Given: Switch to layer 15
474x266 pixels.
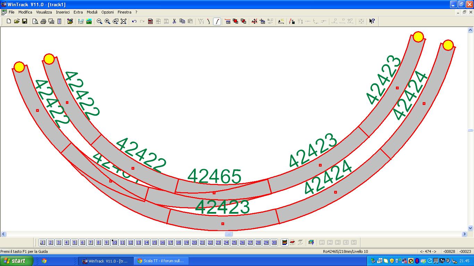Looking at the screenshot, I should point(154,242).
